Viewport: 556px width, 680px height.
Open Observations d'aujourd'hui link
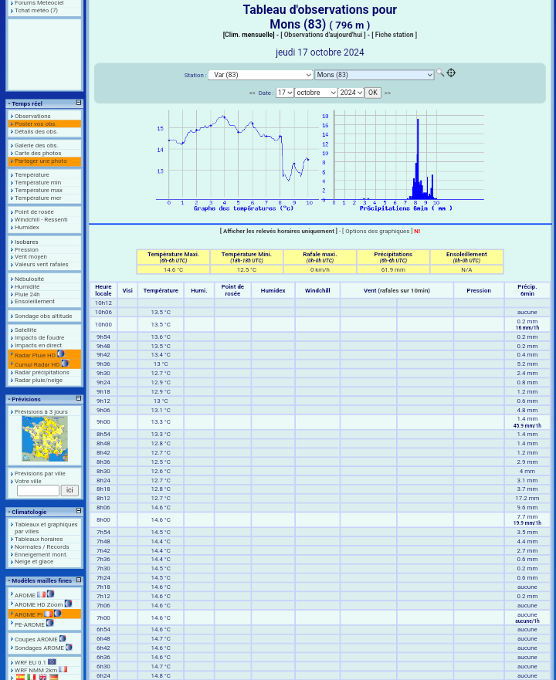pyautogui.click(x=324, y=35)
